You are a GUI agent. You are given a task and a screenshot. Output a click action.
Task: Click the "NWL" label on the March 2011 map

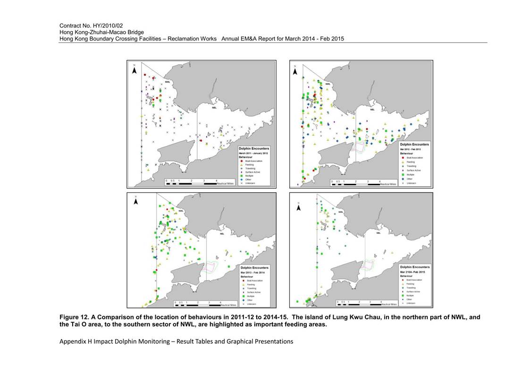click(168, 82)
